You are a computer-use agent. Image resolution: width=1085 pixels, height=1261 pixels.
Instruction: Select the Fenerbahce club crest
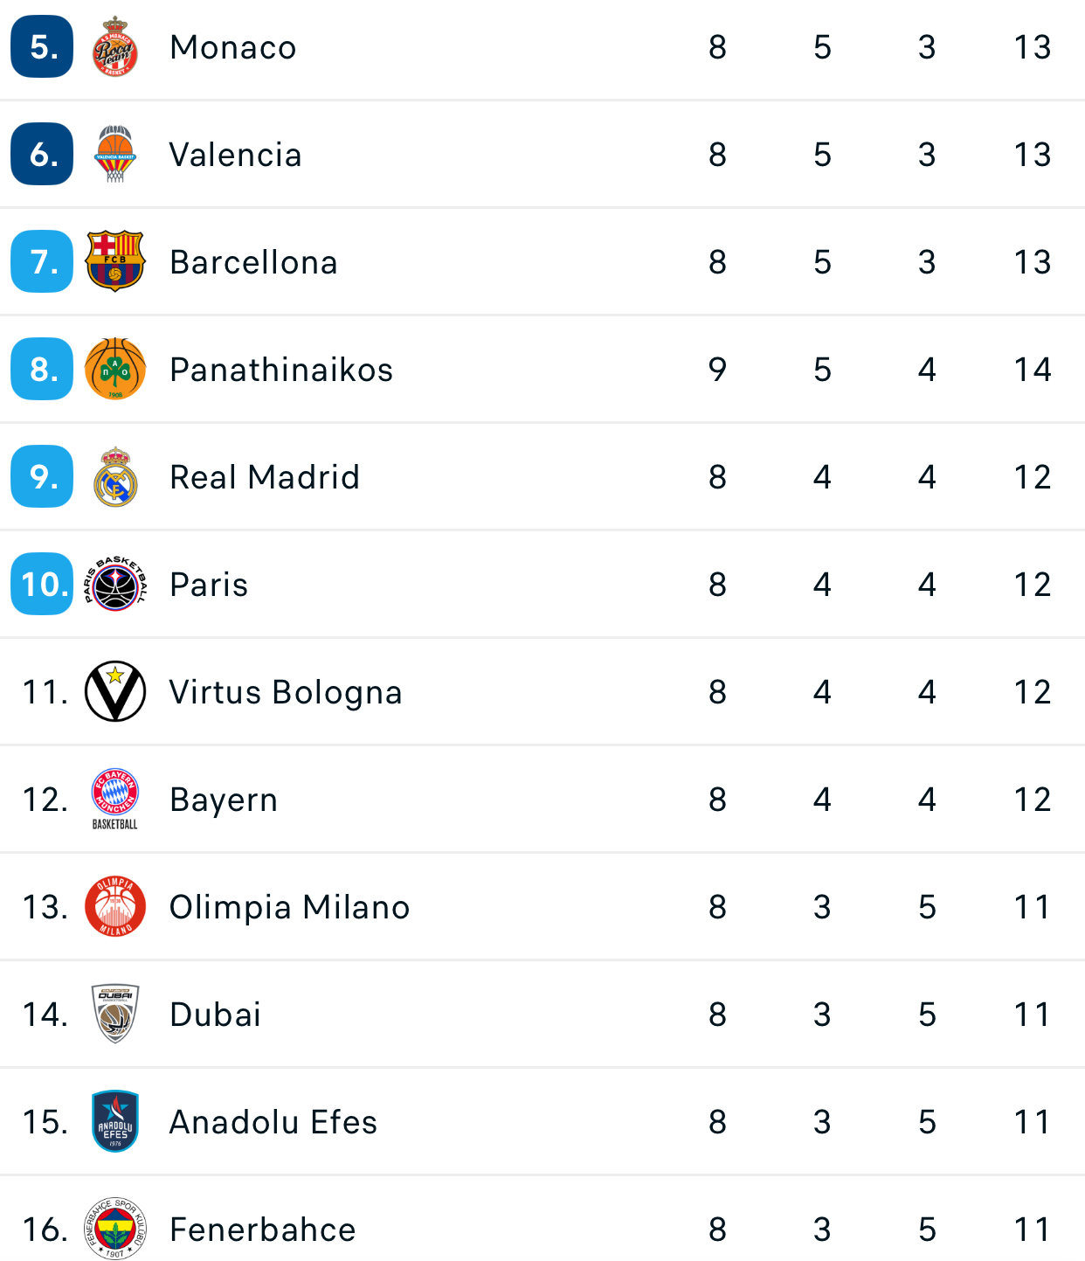pos(115,1229)
